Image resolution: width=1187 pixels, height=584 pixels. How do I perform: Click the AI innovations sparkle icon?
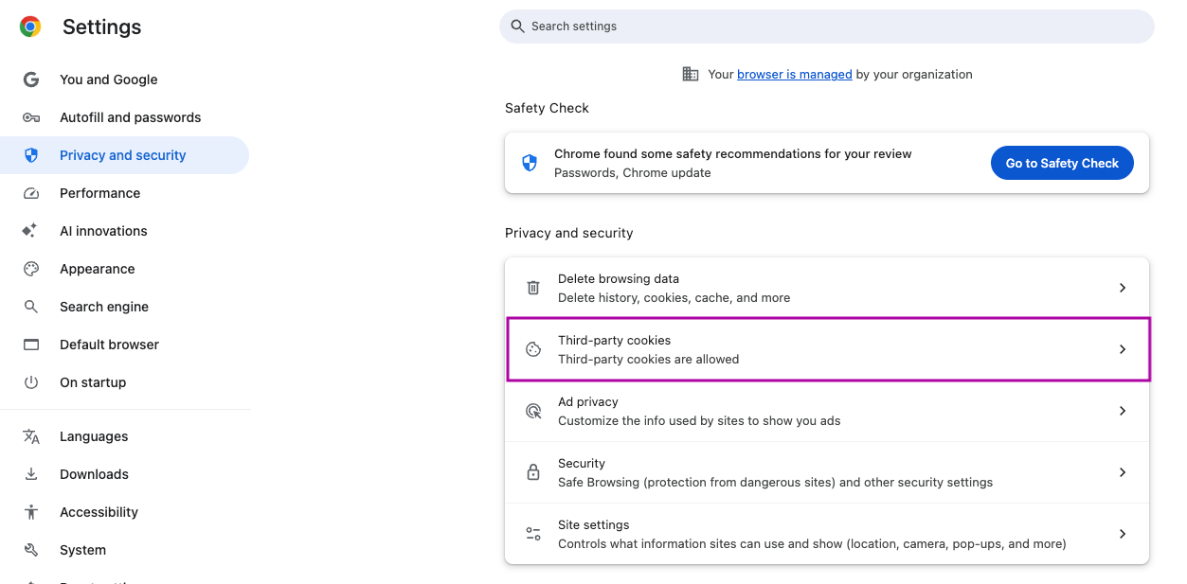point(30,231)
